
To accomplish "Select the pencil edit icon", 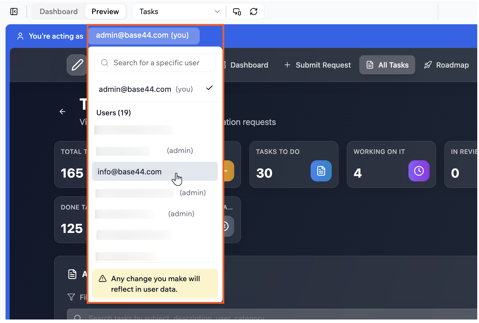I will 77,65.
